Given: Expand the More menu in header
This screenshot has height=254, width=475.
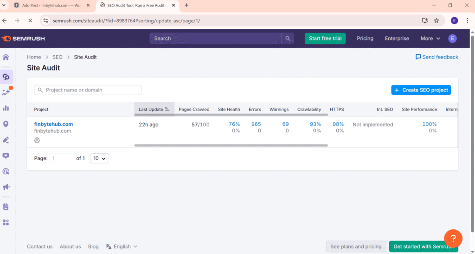Looking at the screenshot, I should [x=430, y=39].
